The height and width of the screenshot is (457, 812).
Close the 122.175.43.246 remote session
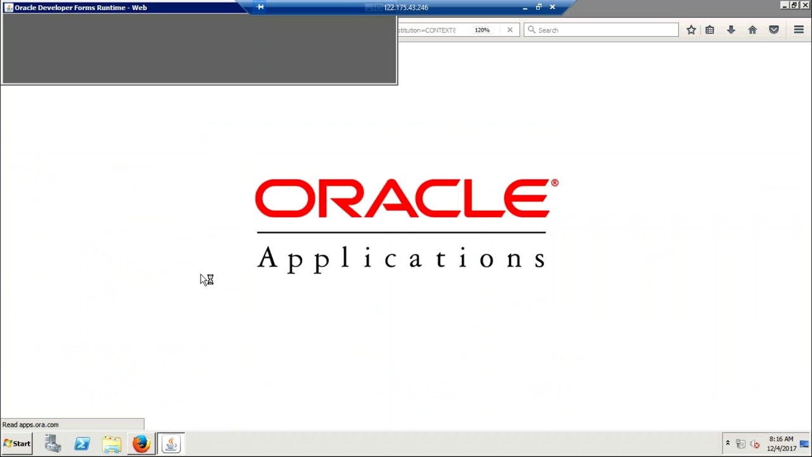552,7
